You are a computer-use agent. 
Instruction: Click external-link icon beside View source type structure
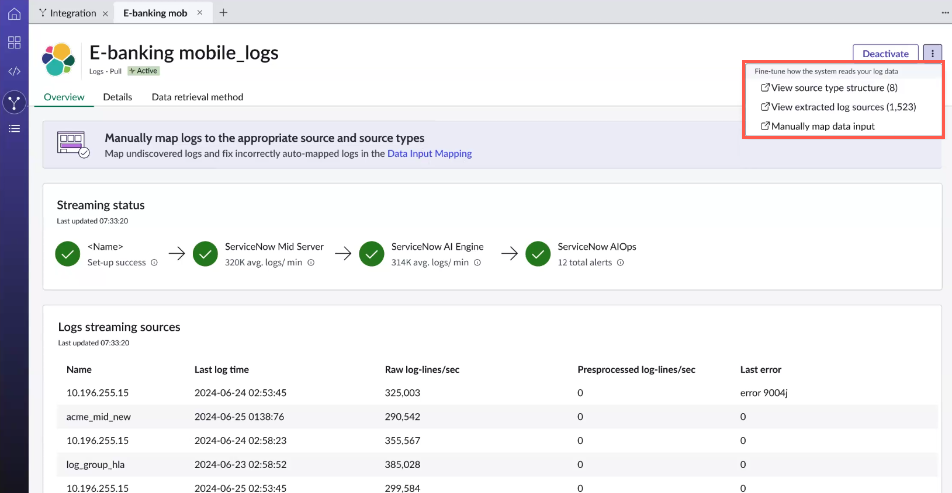[765, 88]
